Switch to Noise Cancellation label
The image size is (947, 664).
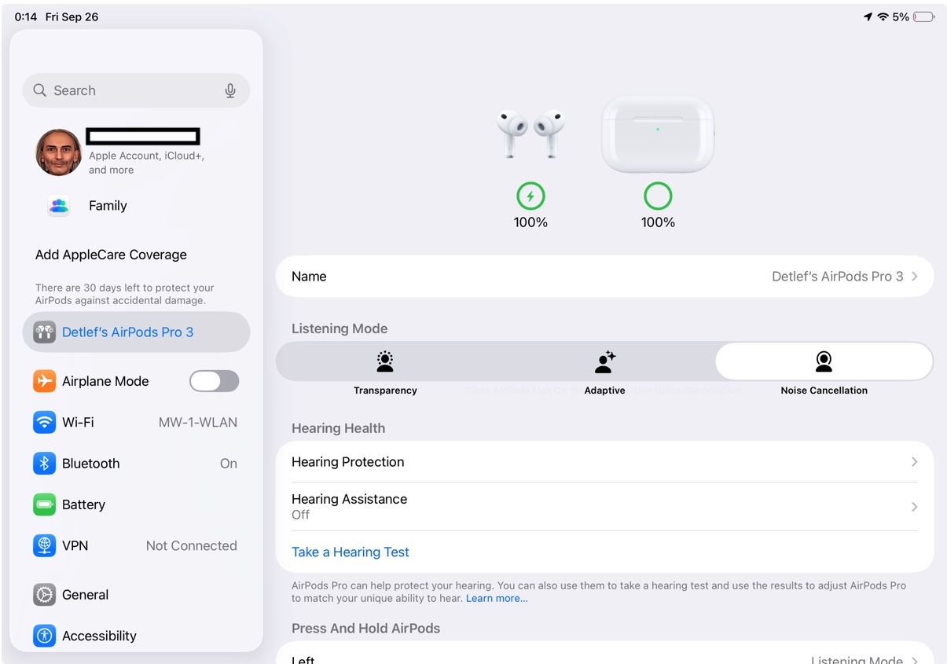point(824,391)
